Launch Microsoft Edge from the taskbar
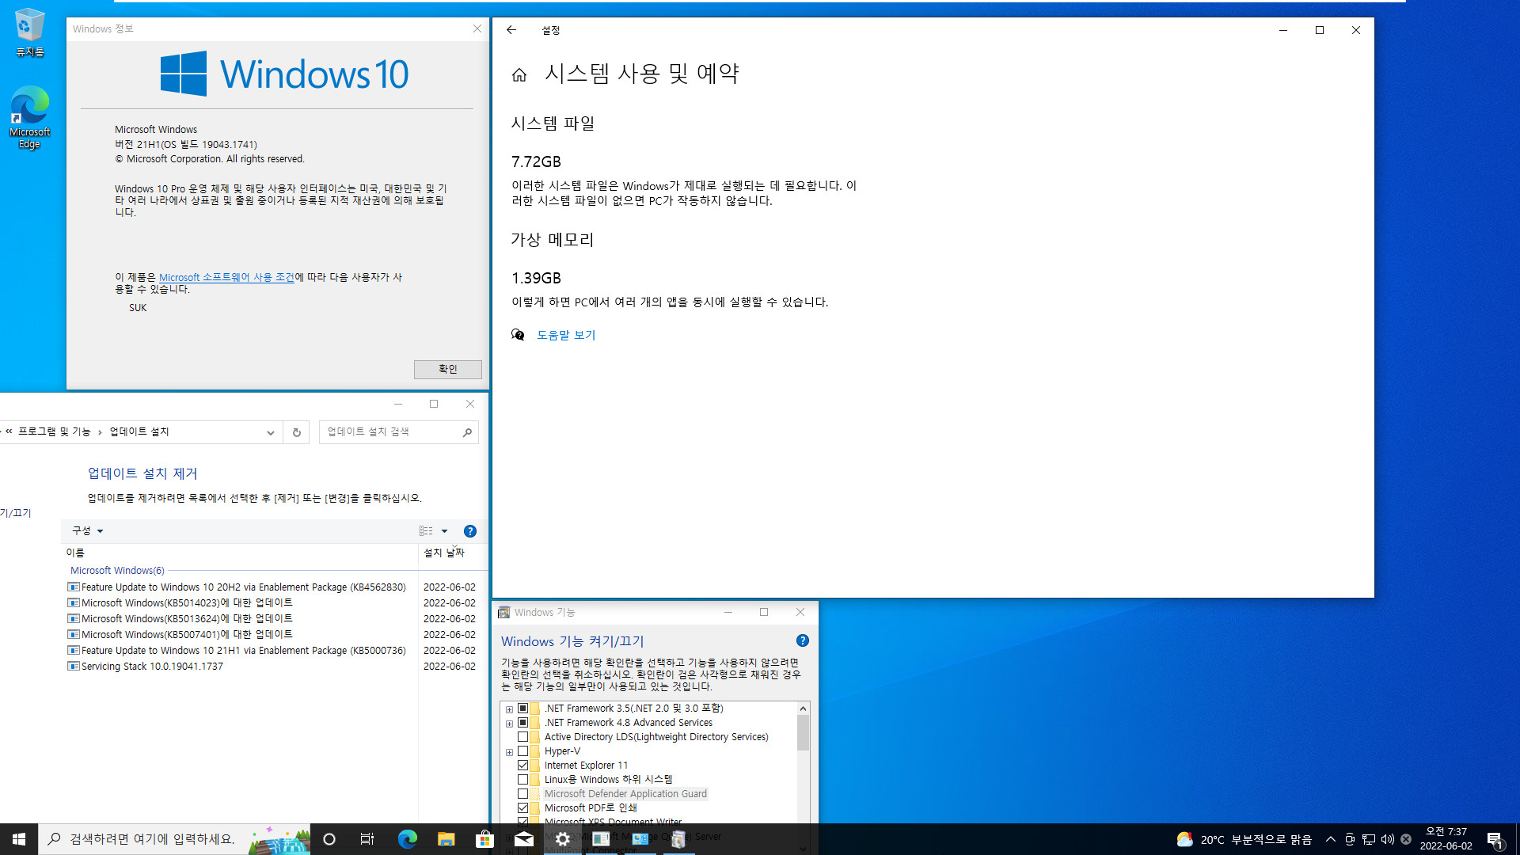1520x855 pixels. [x=407, y=839]
